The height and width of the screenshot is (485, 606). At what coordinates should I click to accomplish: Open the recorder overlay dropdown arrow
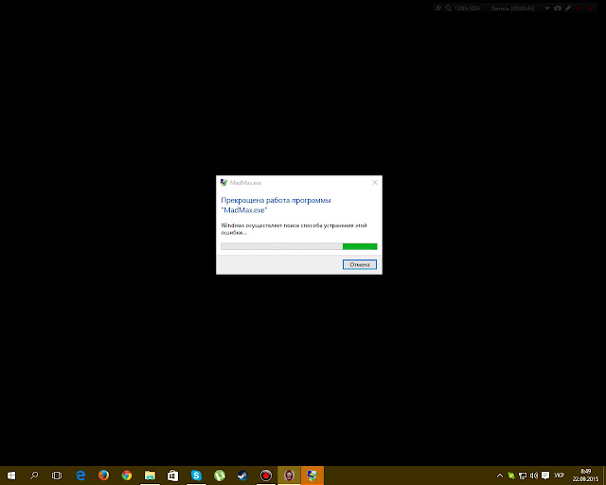[x=547, y=9]
